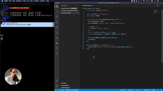Viewport: 163px width, 91px height.
Task: Open Remote Explorer in activity bar
Action: tap(57, 33)
